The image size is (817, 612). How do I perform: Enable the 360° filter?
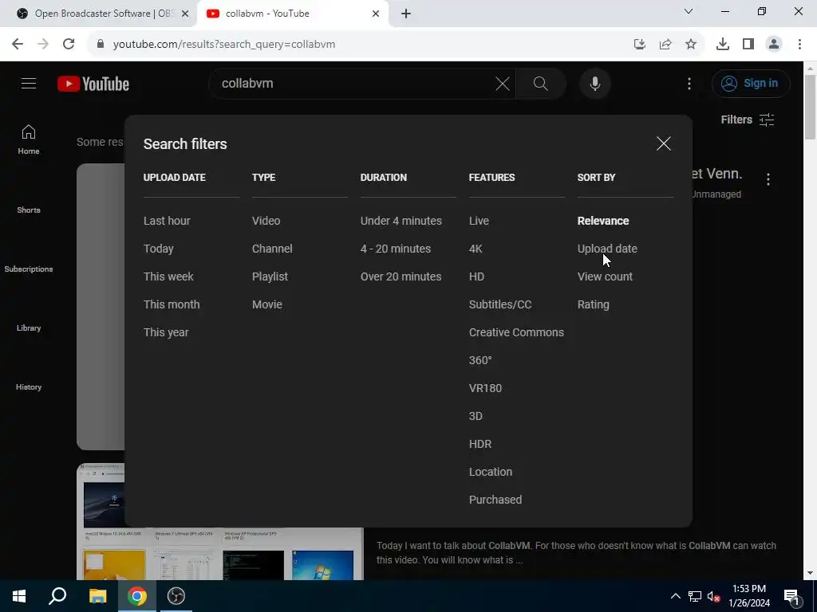tap(480, 360)
